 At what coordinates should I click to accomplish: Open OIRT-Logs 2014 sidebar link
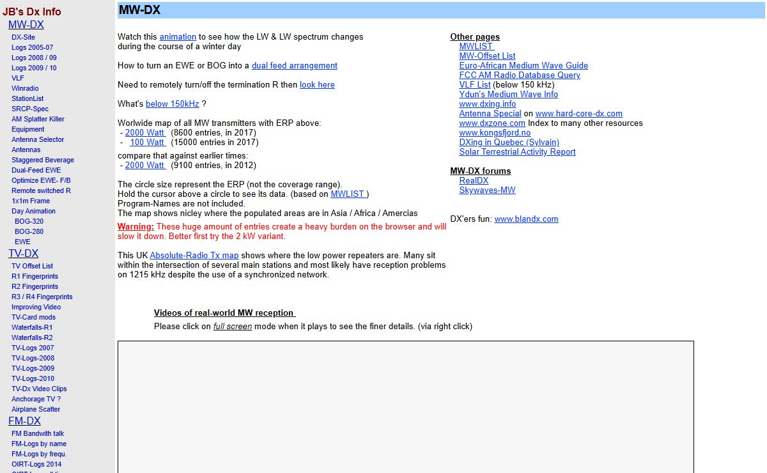click(36, 464)
